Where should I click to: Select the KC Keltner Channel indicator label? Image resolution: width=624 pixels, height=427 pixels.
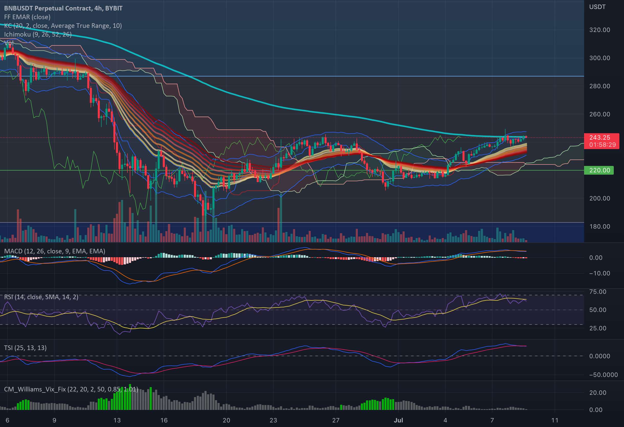(63, 26)
